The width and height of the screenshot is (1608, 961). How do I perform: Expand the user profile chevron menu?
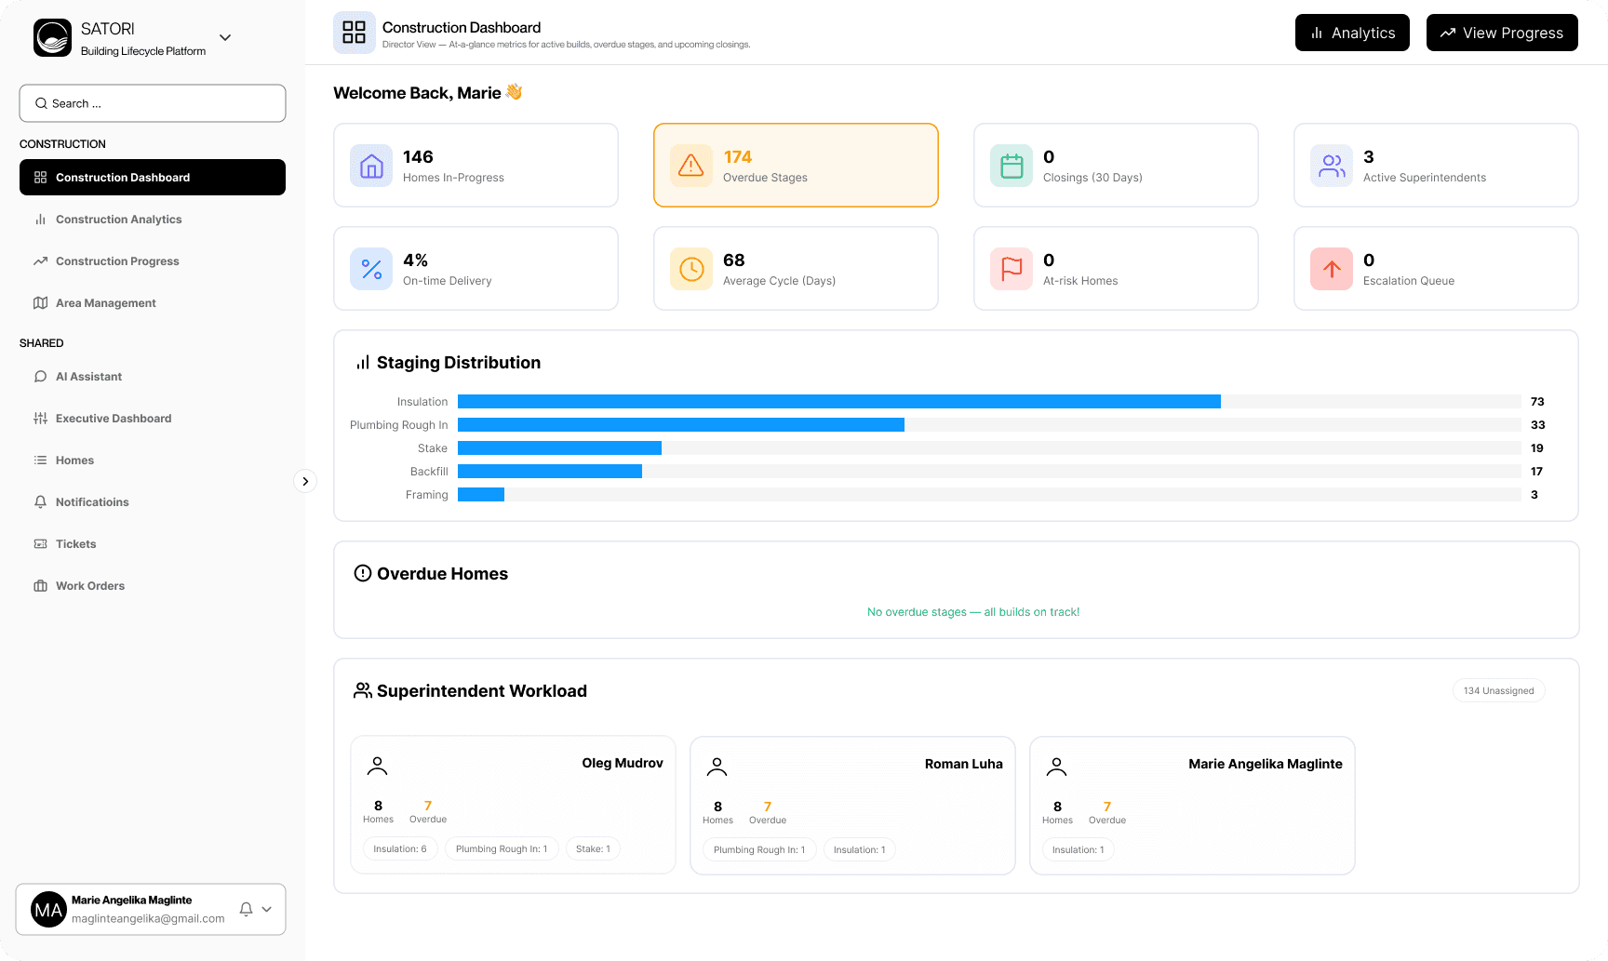pos(267,910)
